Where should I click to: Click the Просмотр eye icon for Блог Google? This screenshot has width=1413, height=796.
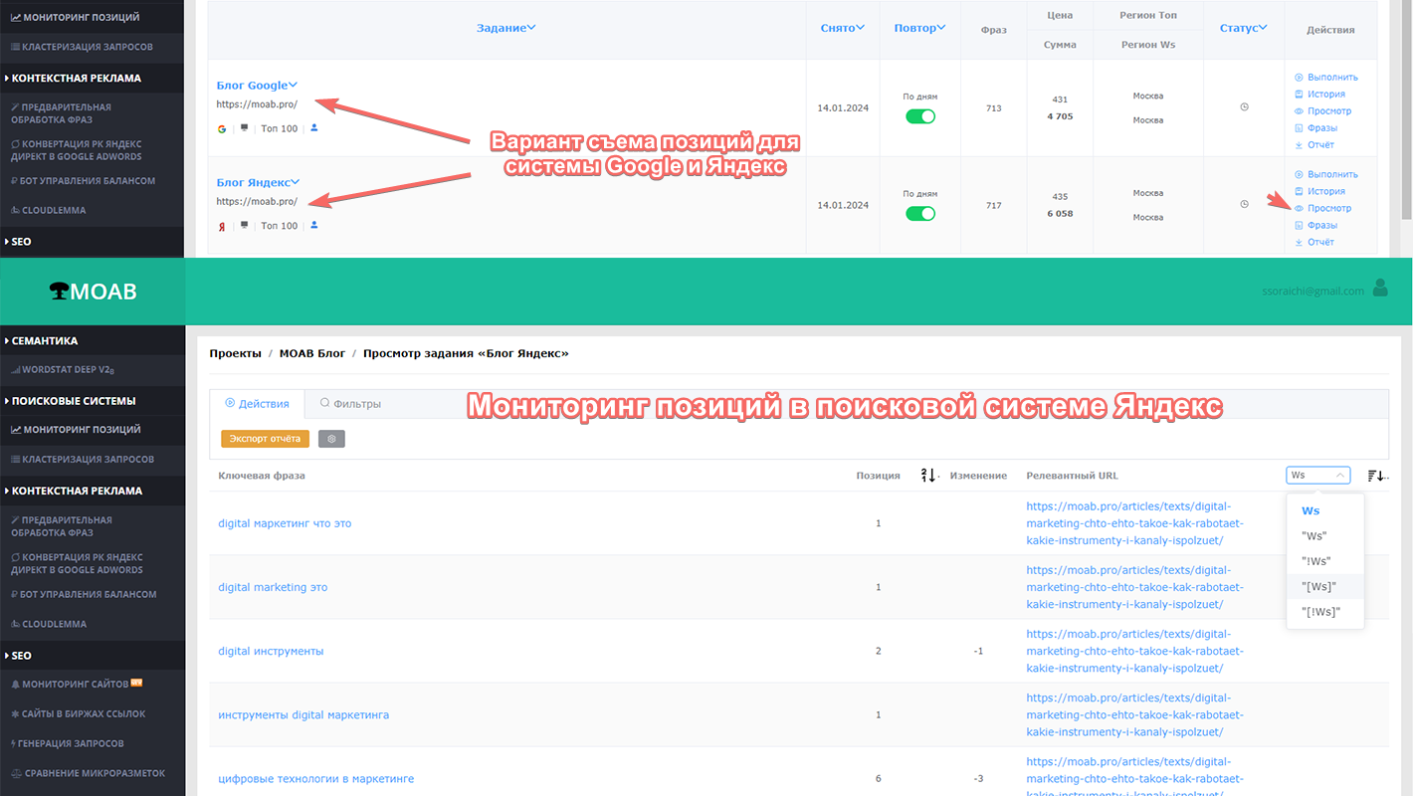click(1299, 110)
